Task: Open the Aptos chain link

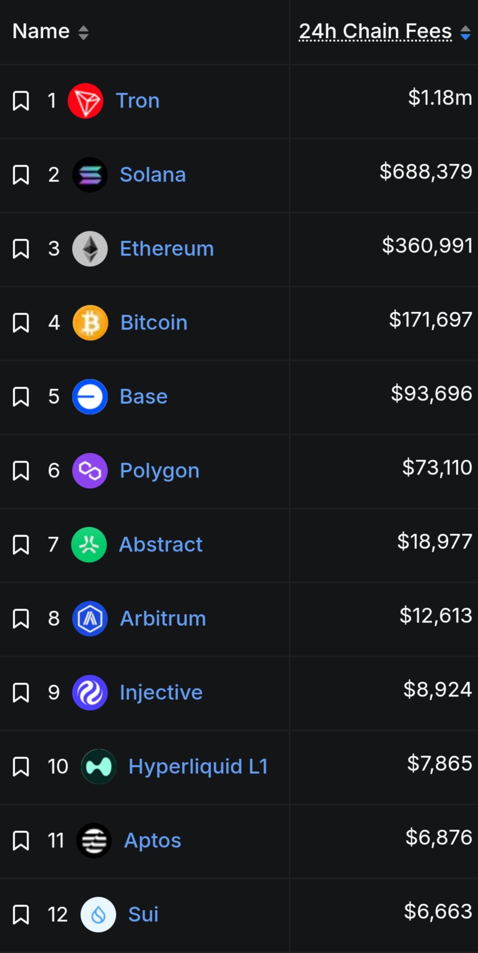Action: click(152, 841)
